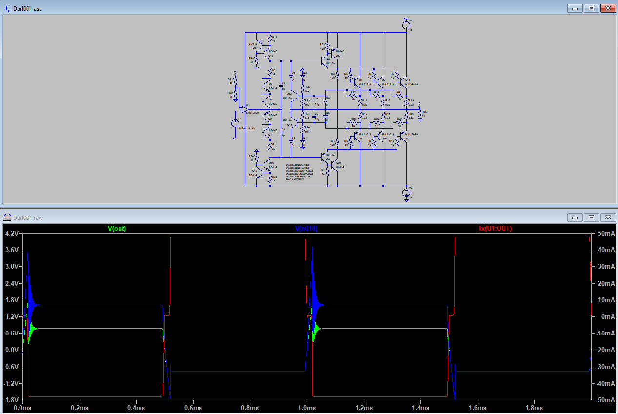618x414 pixels.
Task: Click the U1 LME49860 opamp symbol
Action: point(244,108)
